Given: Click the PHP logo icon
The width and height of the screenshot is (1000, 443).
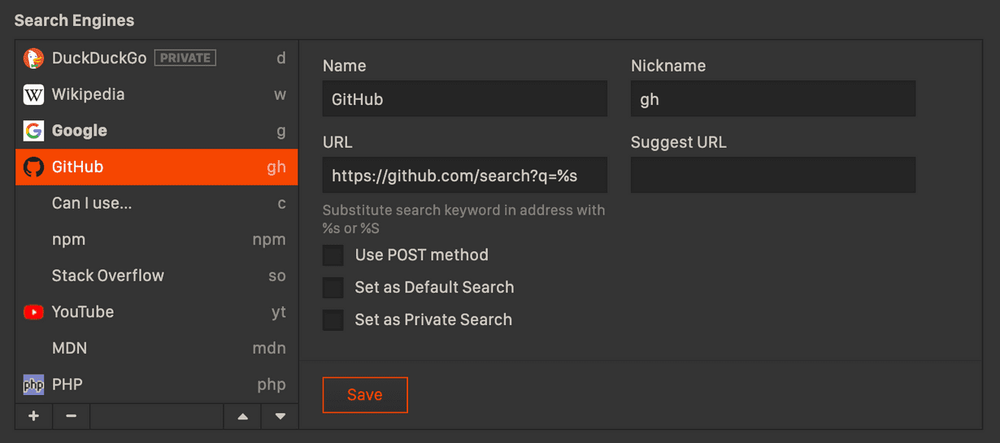Looking at the screenshot, I should (33, 384).
